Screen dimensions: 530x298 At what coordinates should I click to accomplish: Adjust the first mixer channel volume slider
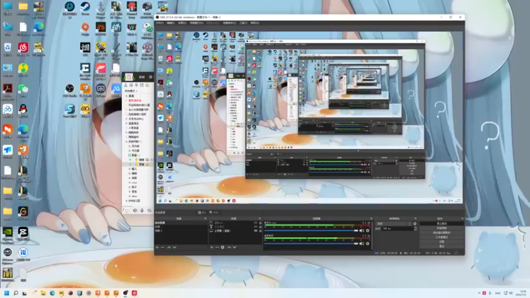(311, 230)
